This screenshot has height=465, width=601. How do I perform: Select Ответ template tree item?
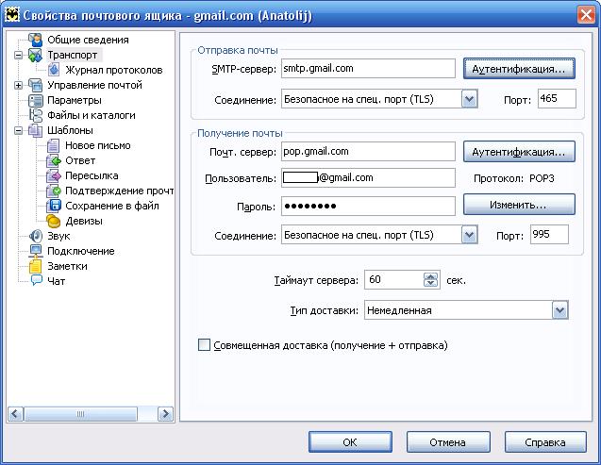(x=80, y=161)
